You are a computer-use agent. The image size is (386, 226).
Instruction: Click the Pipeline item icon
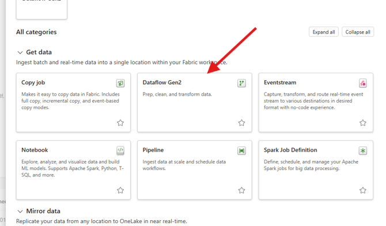(x=241, y=150)
